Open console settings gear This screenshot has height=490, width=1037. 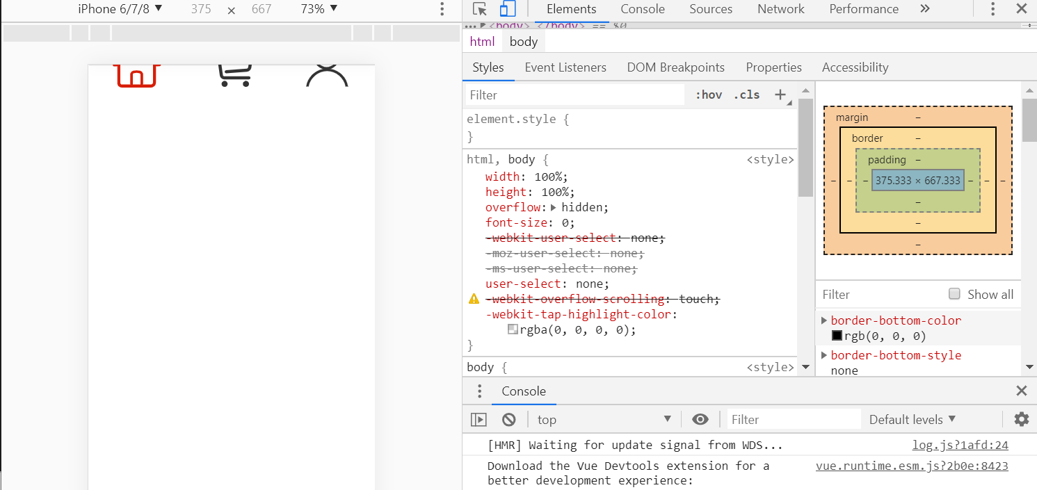coord(1021,419)
